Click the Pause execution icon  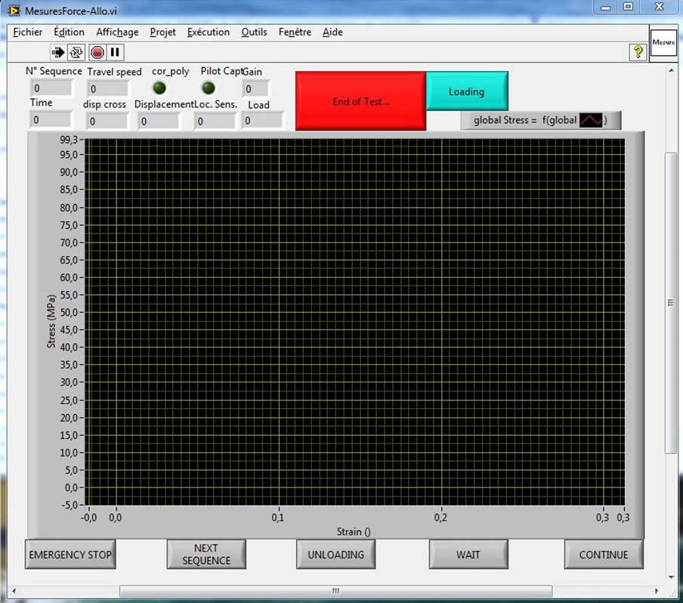(115, 52)
